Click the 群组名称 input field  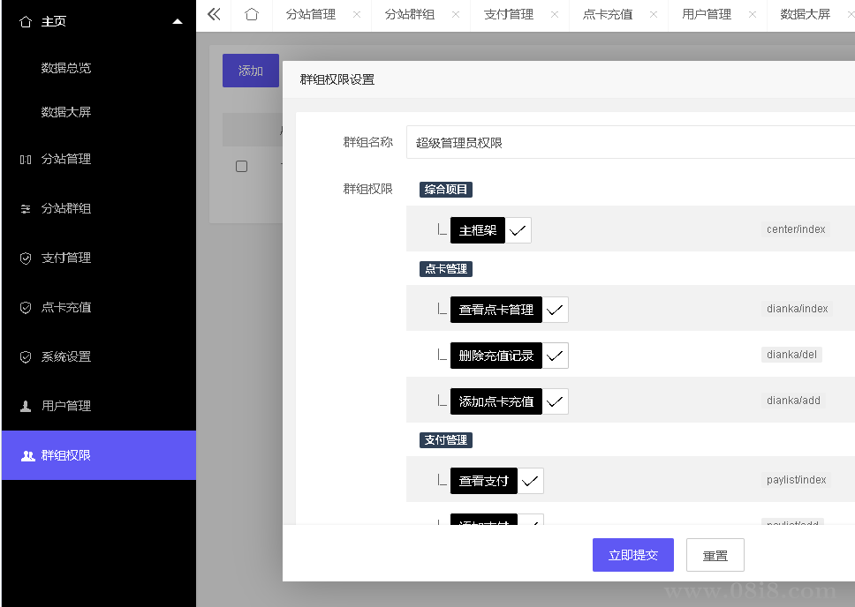[x=629, y=142]
